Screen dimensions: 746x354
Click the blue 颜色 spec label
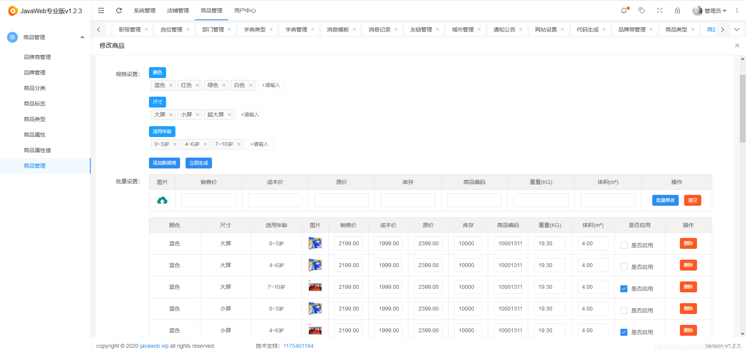pos(158,73)
